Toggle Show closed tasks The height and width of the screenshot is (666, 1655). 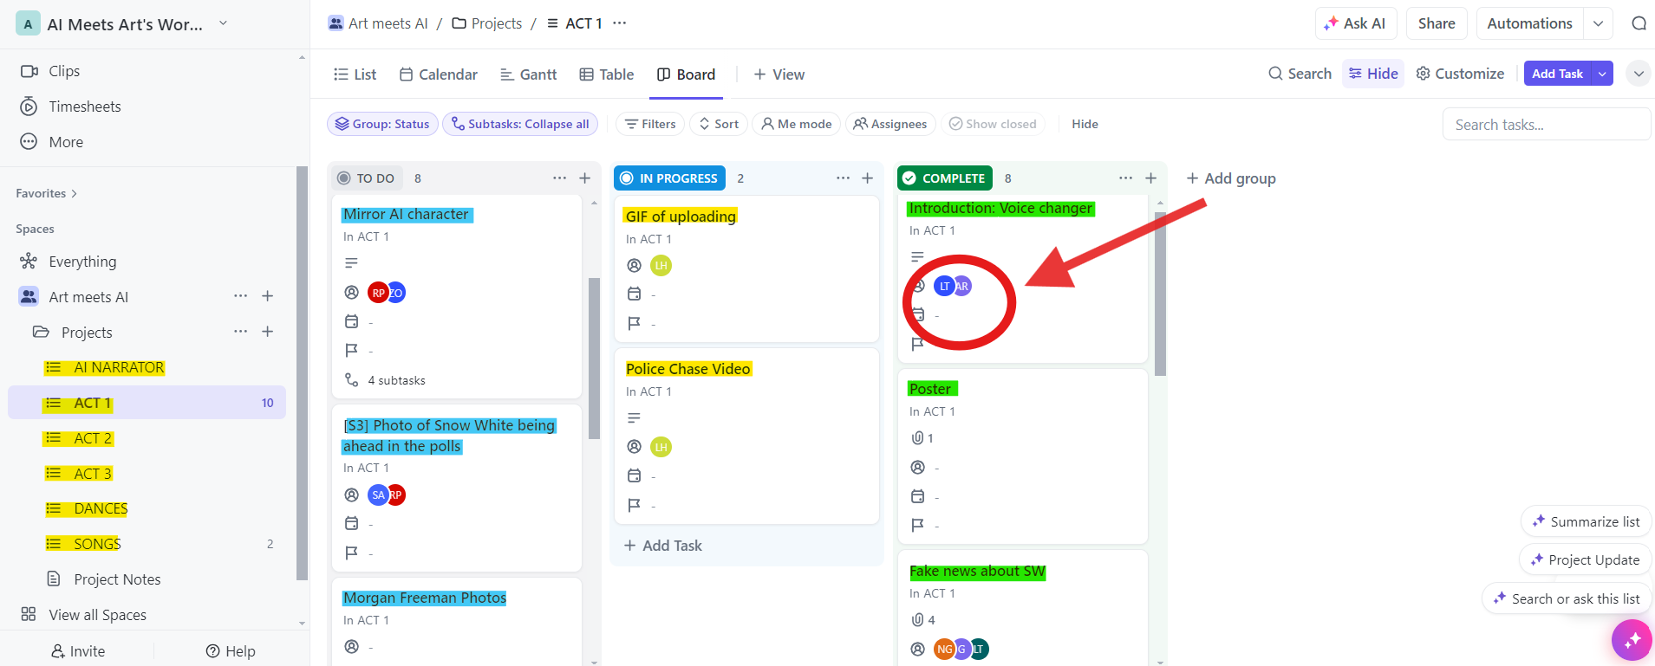(993, 124)
